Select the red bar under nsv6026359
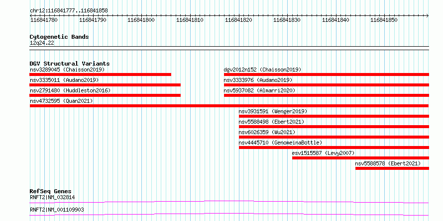The width and height of the screenshot is (443, 221). coord(334,137)
